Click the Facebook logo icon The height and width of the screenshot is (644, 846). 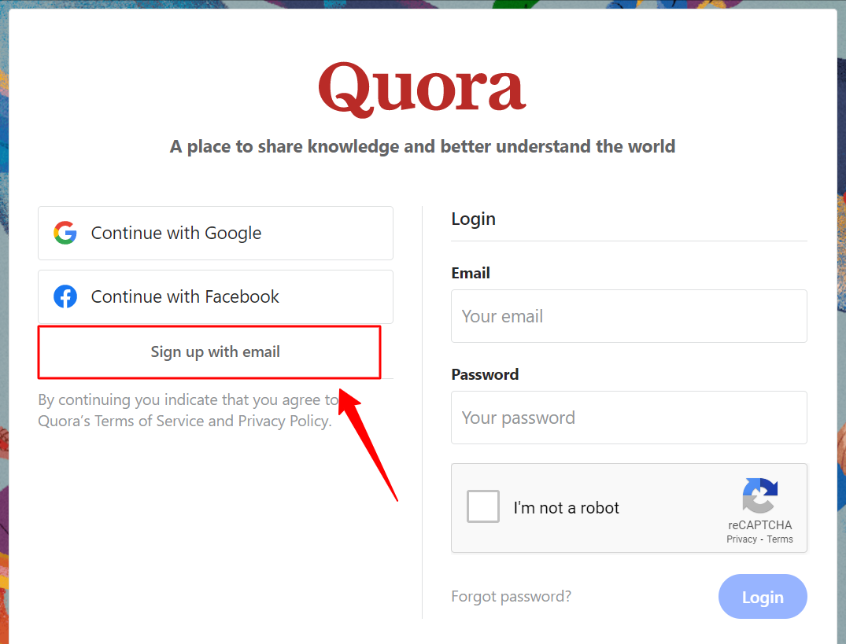65,296
